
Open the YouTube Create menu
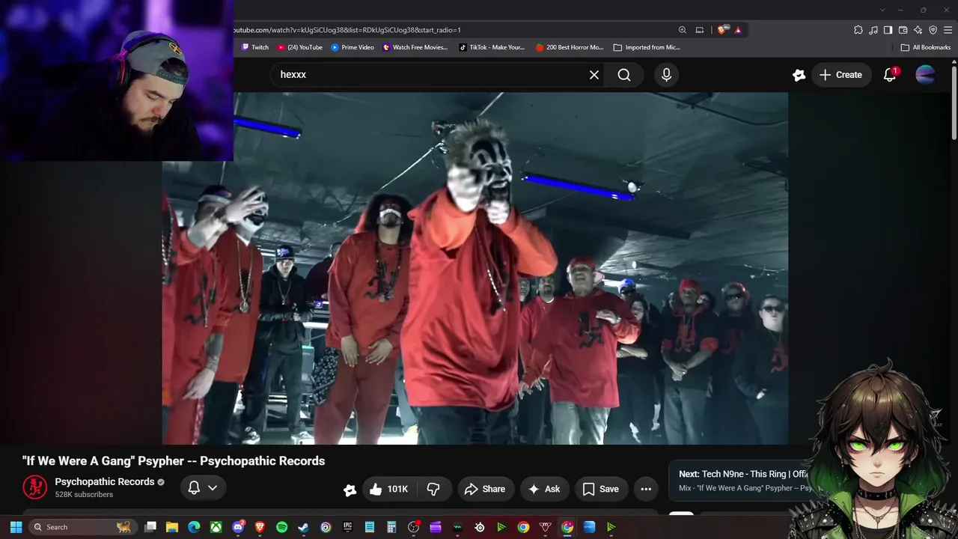[x=840, y=75]
